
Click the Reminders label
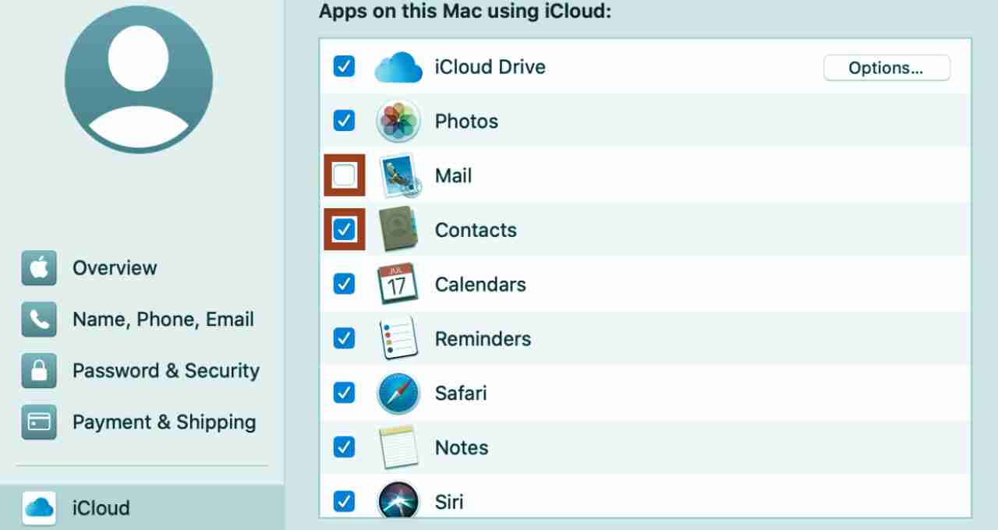click(483, 338)
